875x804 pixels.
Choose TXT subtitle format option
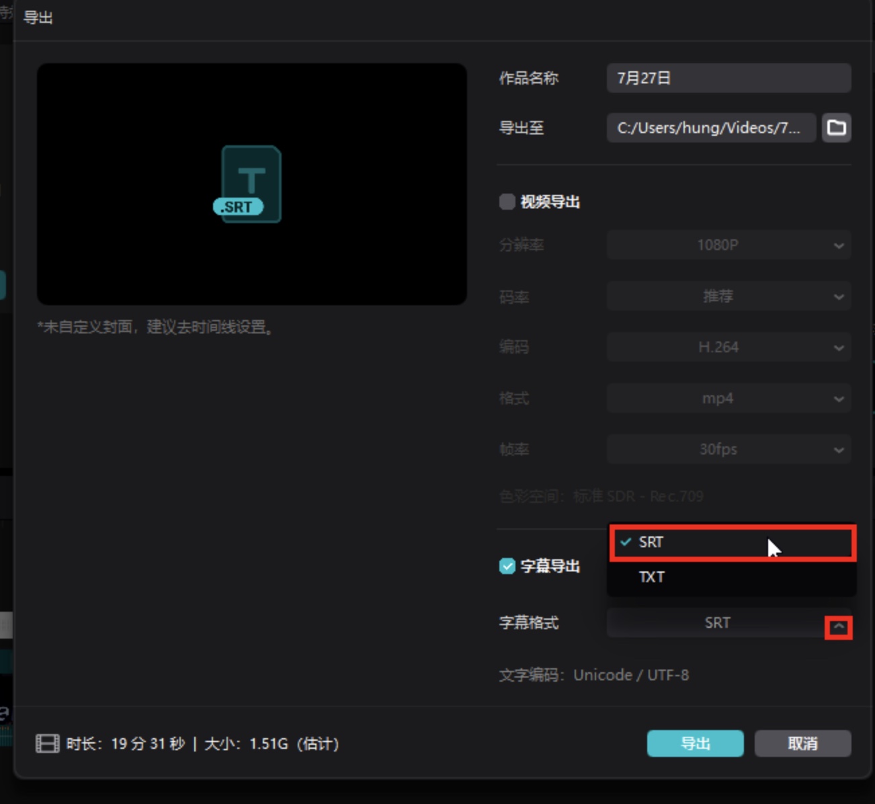coord(733,577)
